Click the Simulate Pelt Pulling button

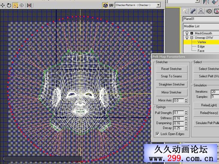tap(207, 123)
